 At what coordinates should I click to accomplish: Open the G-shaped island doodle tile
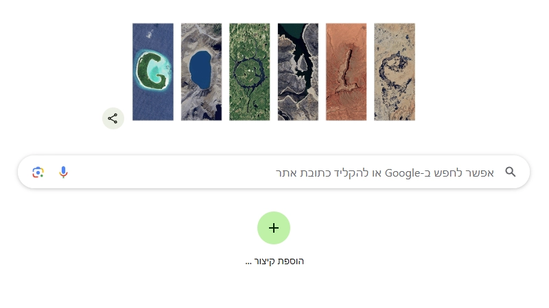152,72
